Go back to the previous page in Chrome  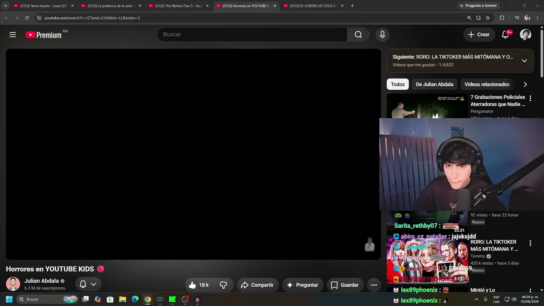(x=6, y=18)
